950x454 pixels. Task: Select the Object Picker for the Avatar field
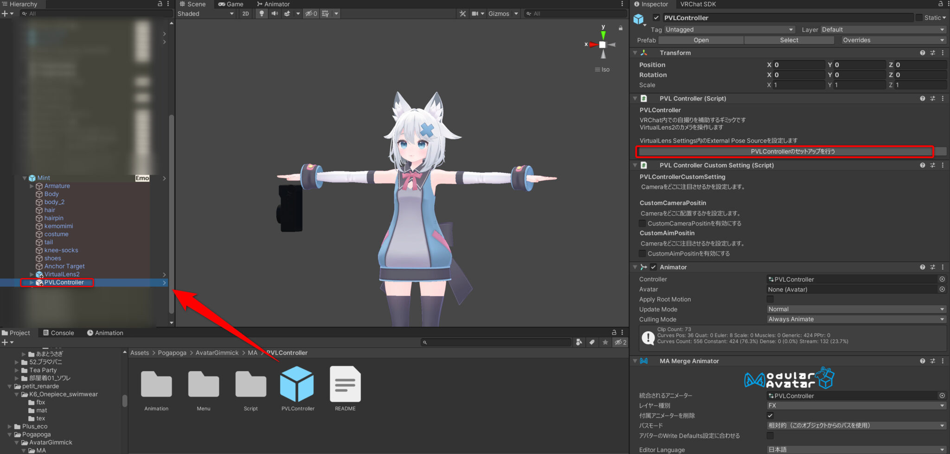point(942,289)
